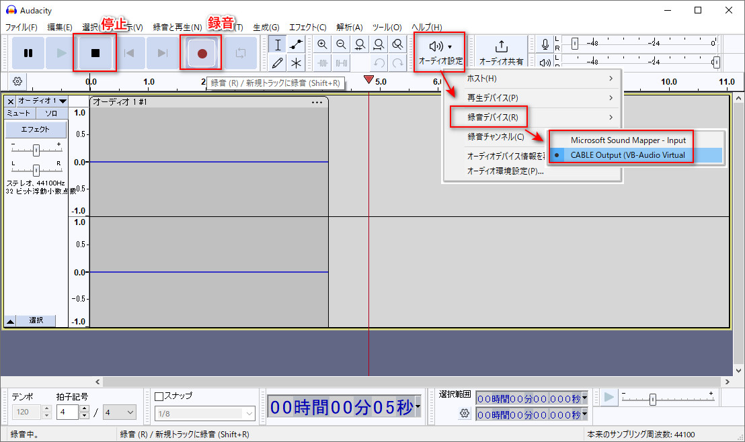Adjust the track gain slider
Screen dimensions: 745x442
pyautogui.click(x=36, y=150)
